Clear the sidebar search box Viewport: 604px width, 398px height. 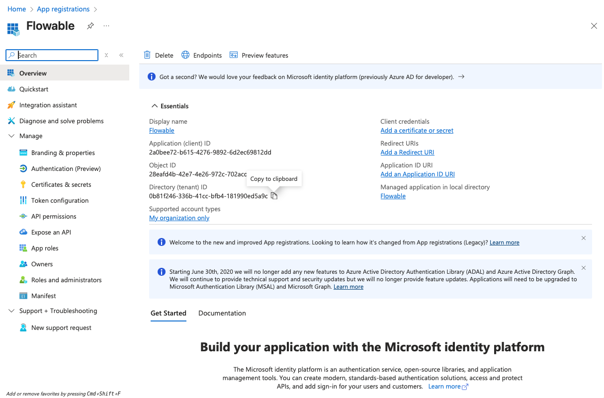pos(106,55)
